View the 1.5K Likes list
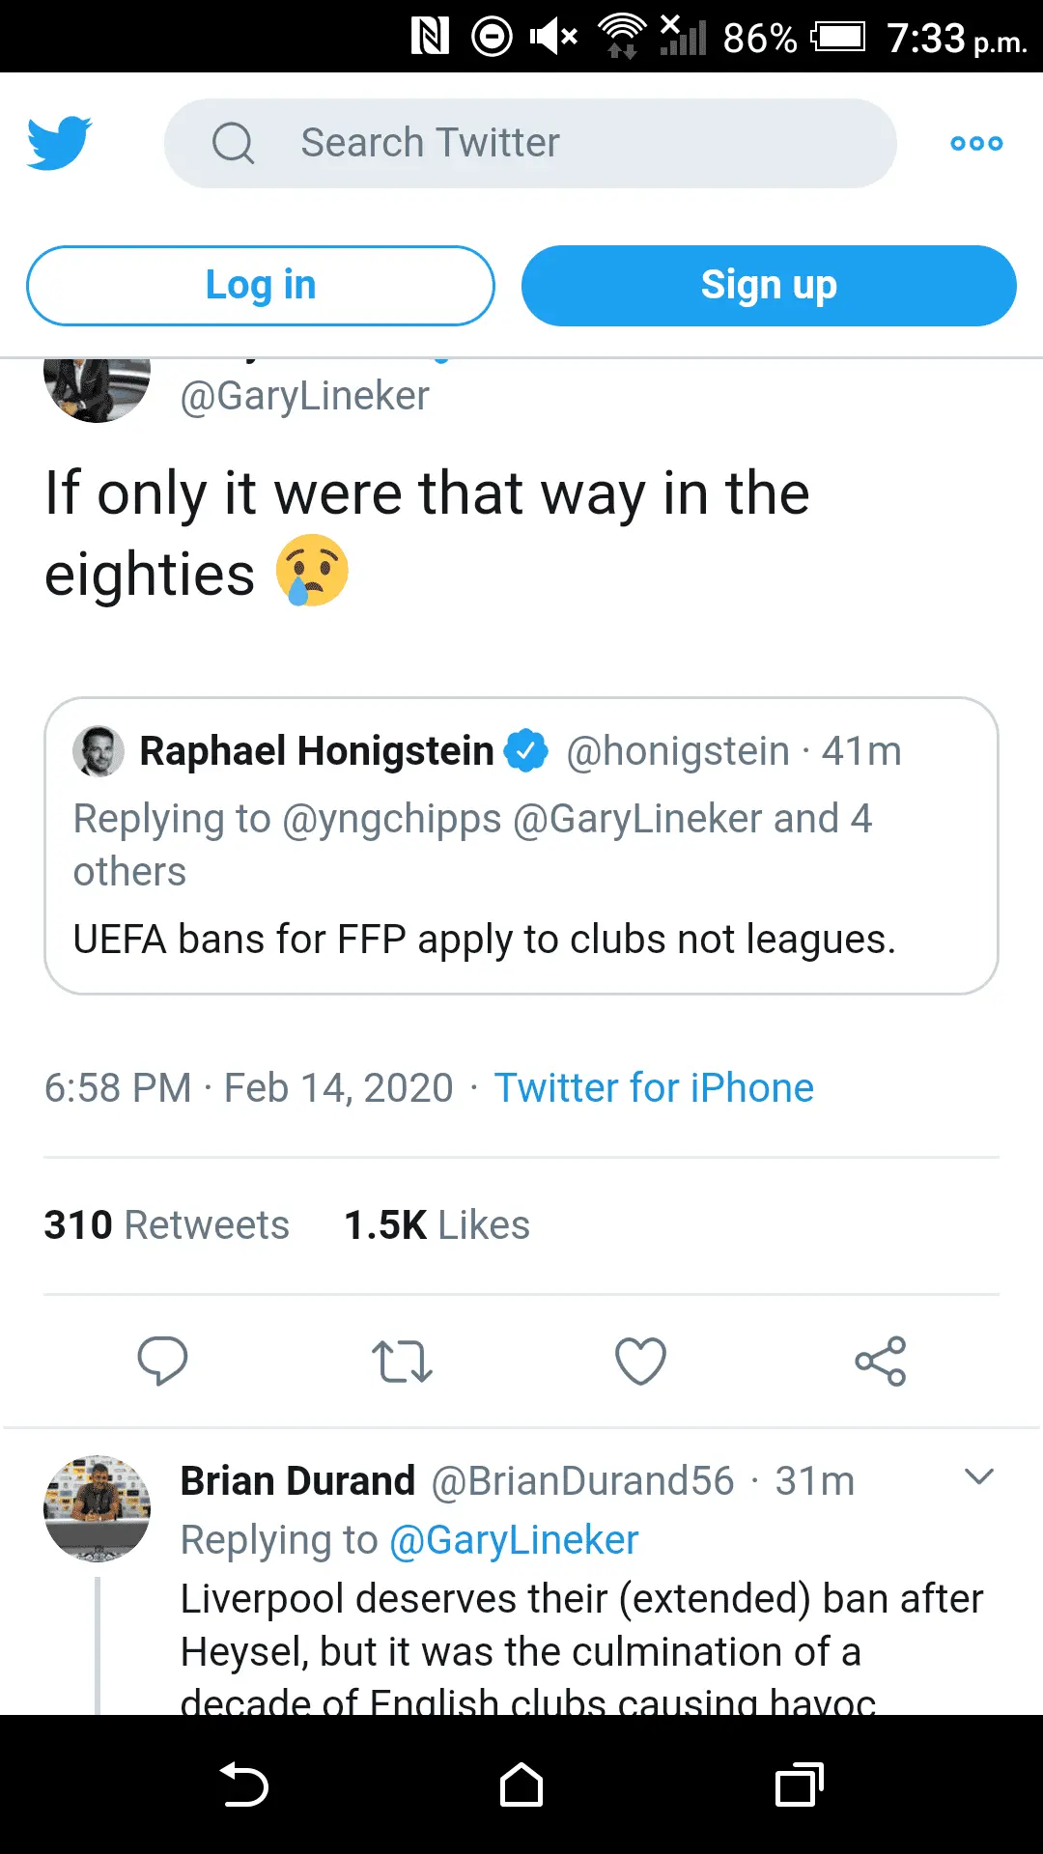Viewport: 1043px width, 1854px height. coord(437,1225)
